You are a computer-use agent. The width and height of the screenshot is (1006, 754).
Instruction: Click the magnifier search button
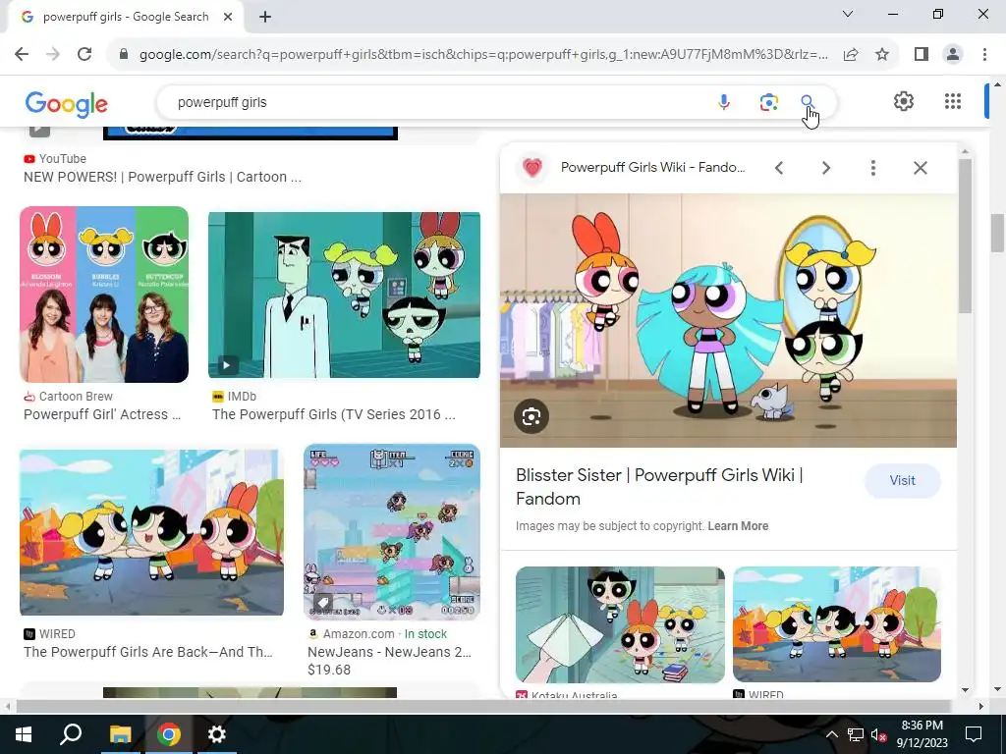(x=808, y=102)
